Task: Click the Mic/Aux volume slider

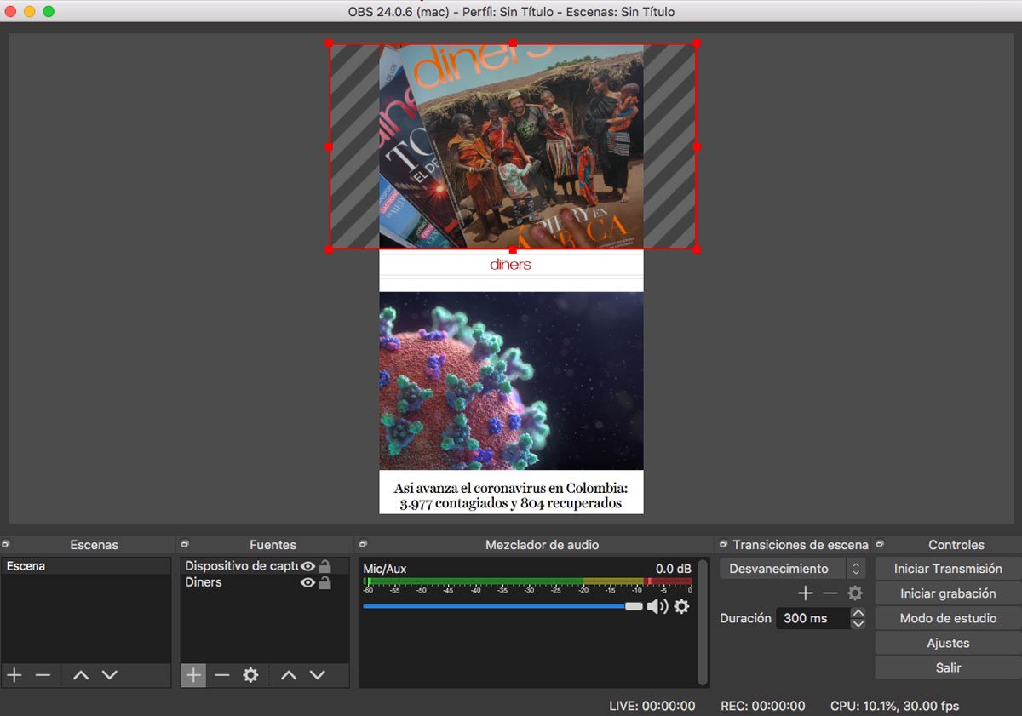Action: click(502, 606)
